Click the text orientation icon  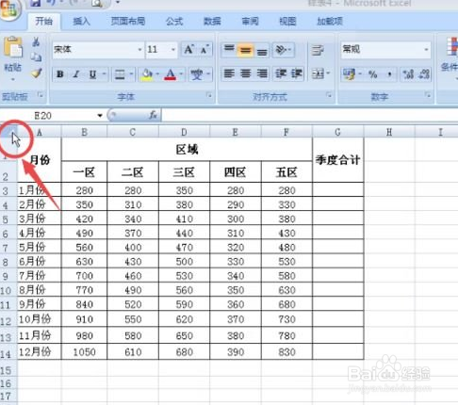281,50
